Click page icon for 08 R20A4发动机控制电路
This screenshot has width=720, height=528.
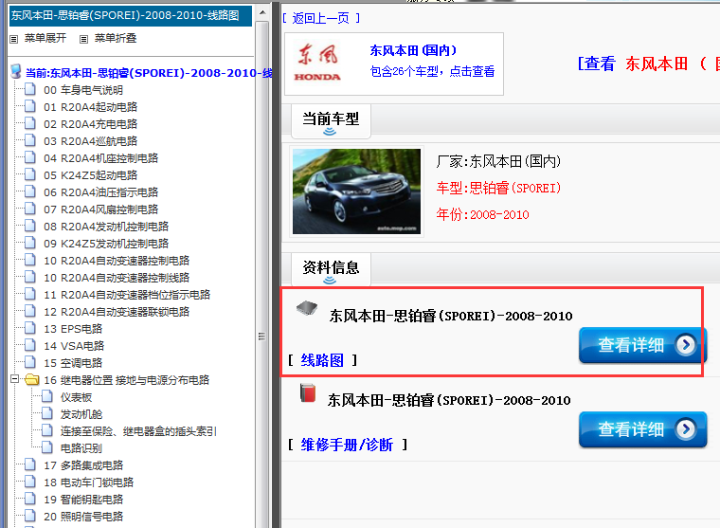pos(30,226)
